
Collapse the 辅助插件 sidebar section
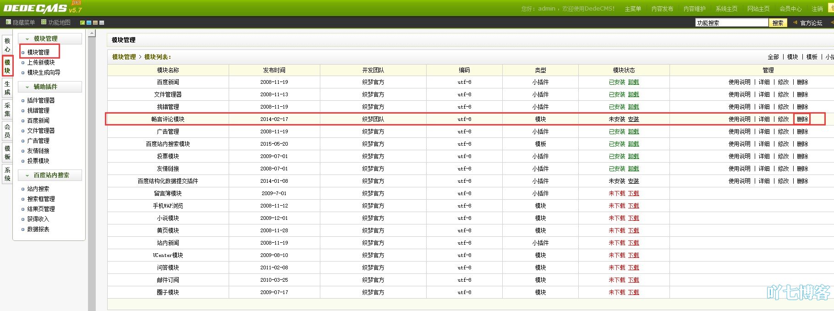click(x=27, y=87)
